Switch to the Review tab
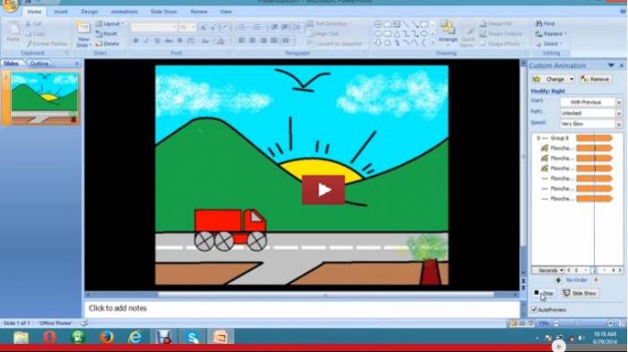 tap(198, 12)
